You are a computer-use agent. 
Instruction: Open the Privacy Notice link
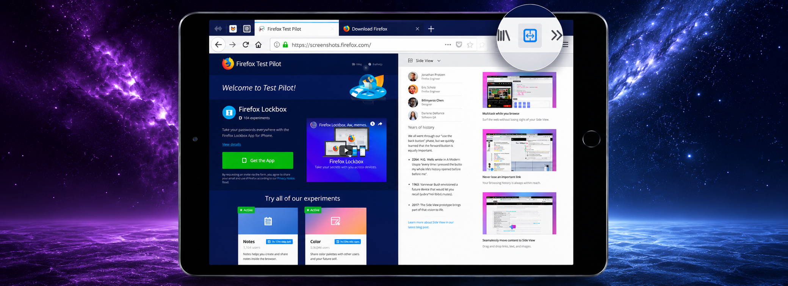point(286,178)
